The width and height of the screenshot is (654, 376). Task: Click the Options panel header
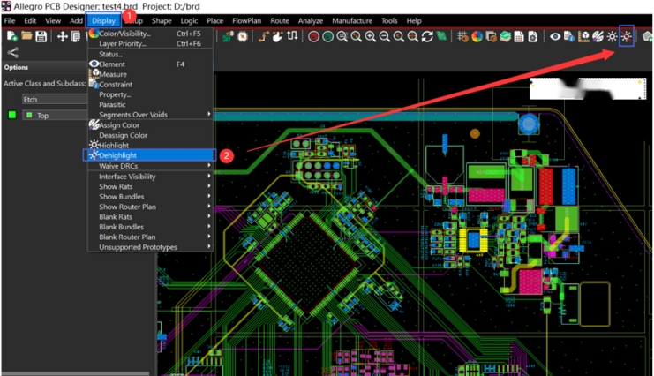click(x=17, y=67)
